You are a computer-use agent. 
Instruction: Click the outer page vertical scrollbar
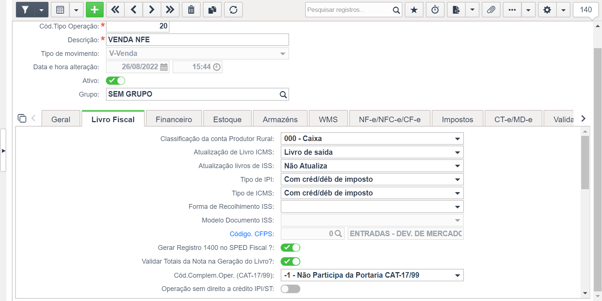tap(598, 170)
